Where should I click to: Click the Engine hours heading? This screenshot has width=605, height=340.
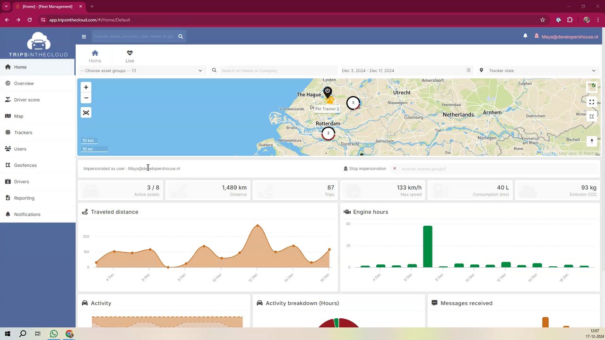tap(371, 212)
